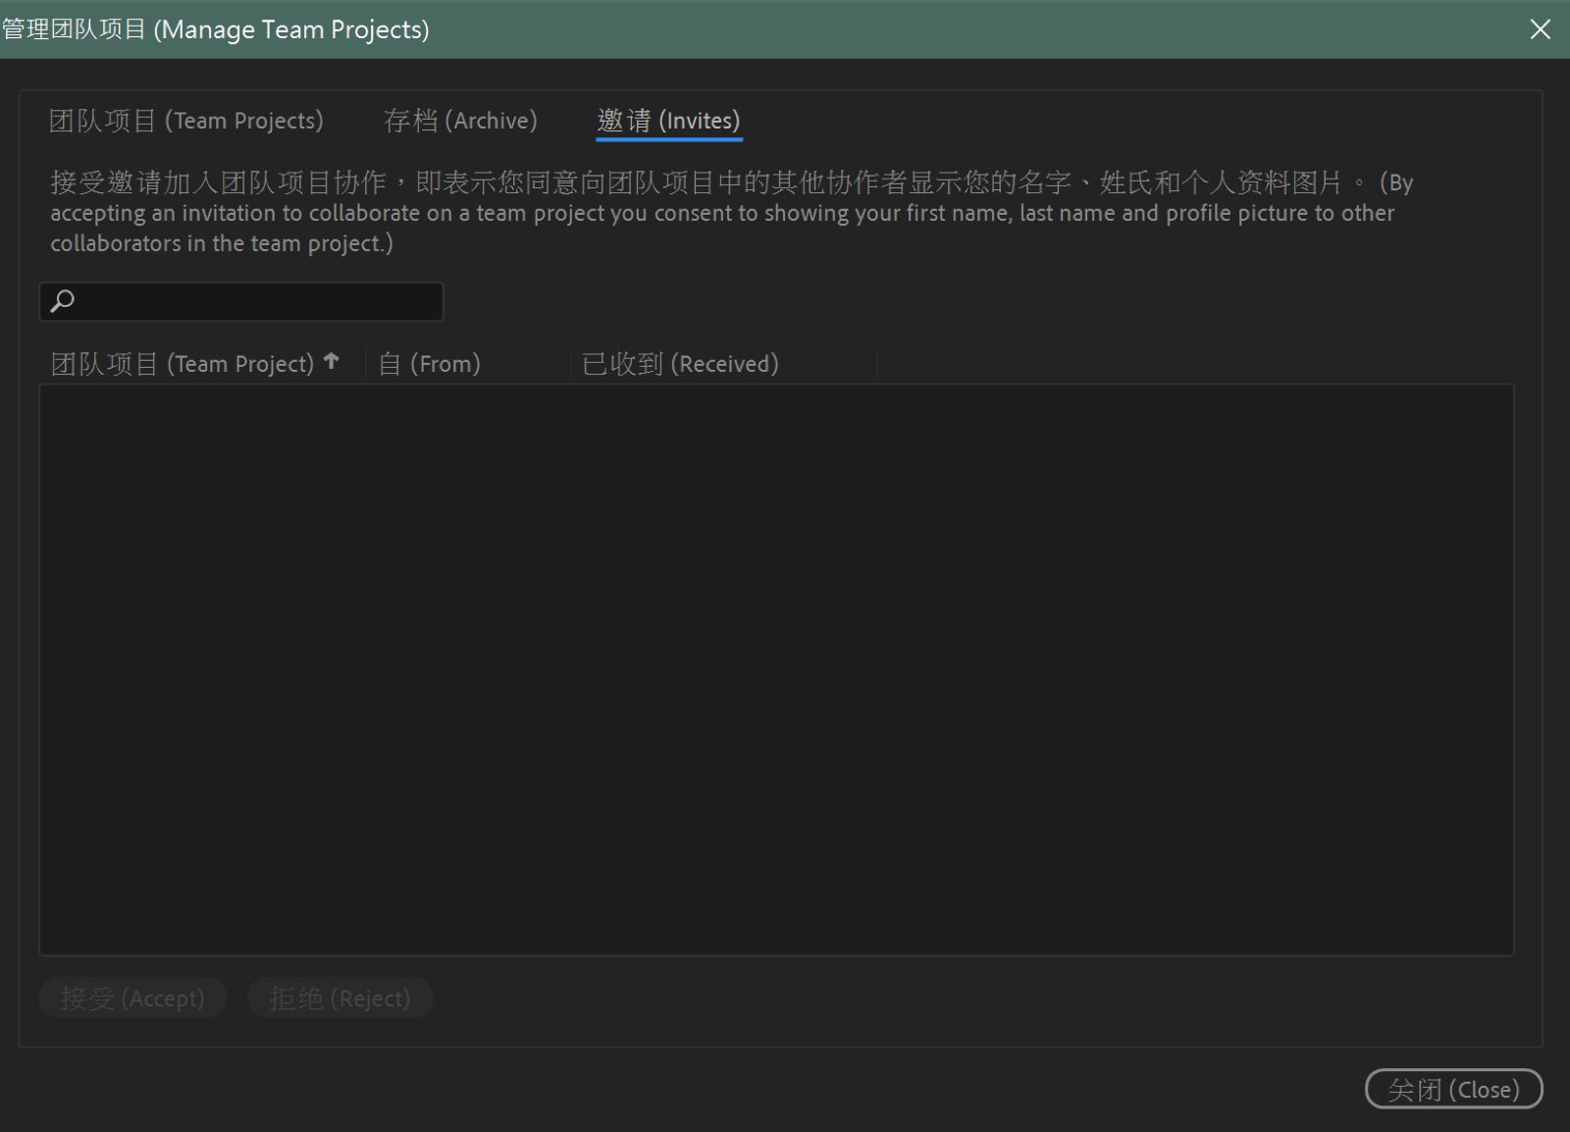Click the invites search input field
The width and height of the screenshot is (1570, 1132).
click(x=241, y=301)
